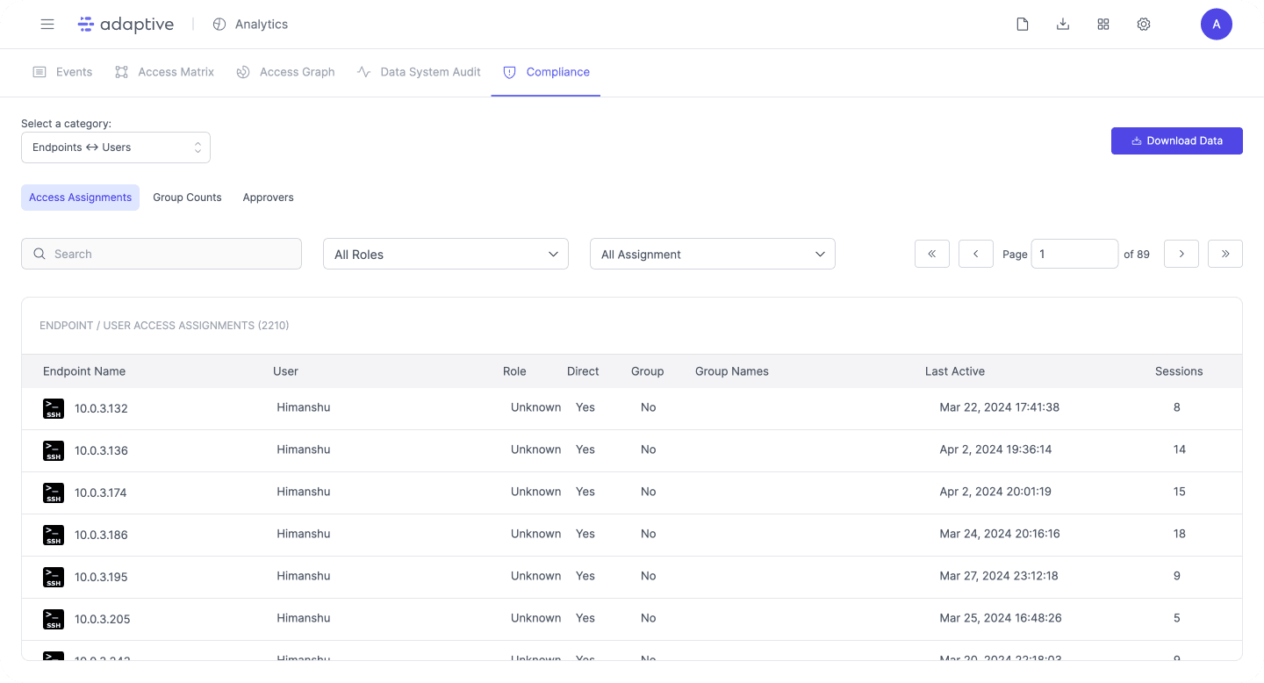This screenshot has width=1264, height=683.
Task: Click SSH icon for endpoint 10.0.3.186
Action: coord(54,535)
